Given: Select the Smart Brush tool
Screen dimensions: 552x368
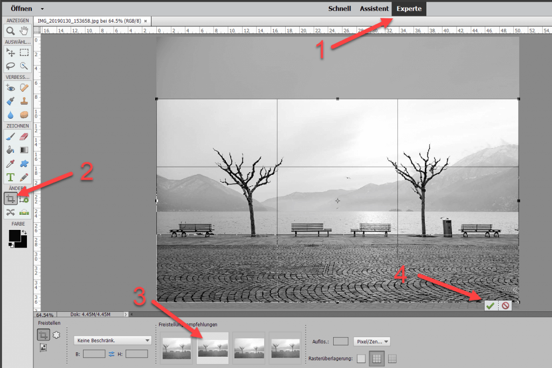Looking at the screenshot, I should [x=11, y=101].
